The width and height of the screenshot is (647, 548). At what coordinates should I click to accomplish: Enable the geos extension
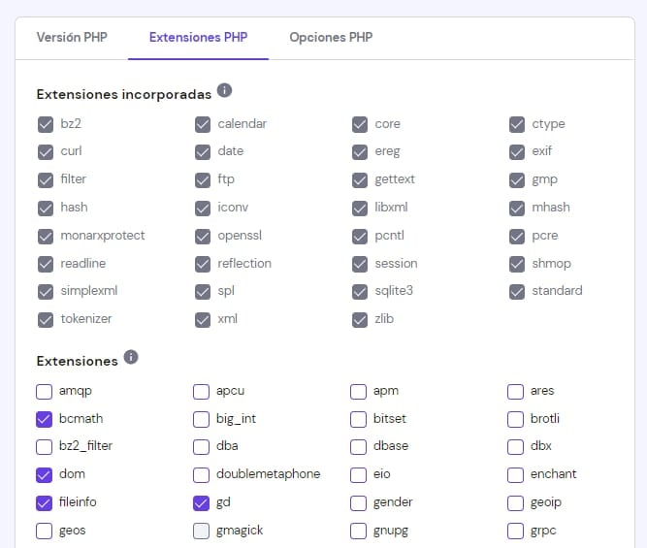(x=45, y=531)
